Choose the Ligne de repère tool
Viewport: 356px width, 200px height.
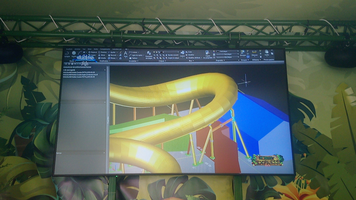click(137, 55)
